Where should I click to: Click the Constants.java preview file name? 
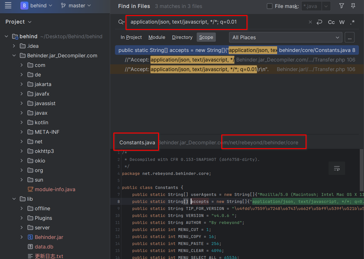click(137, 142)
